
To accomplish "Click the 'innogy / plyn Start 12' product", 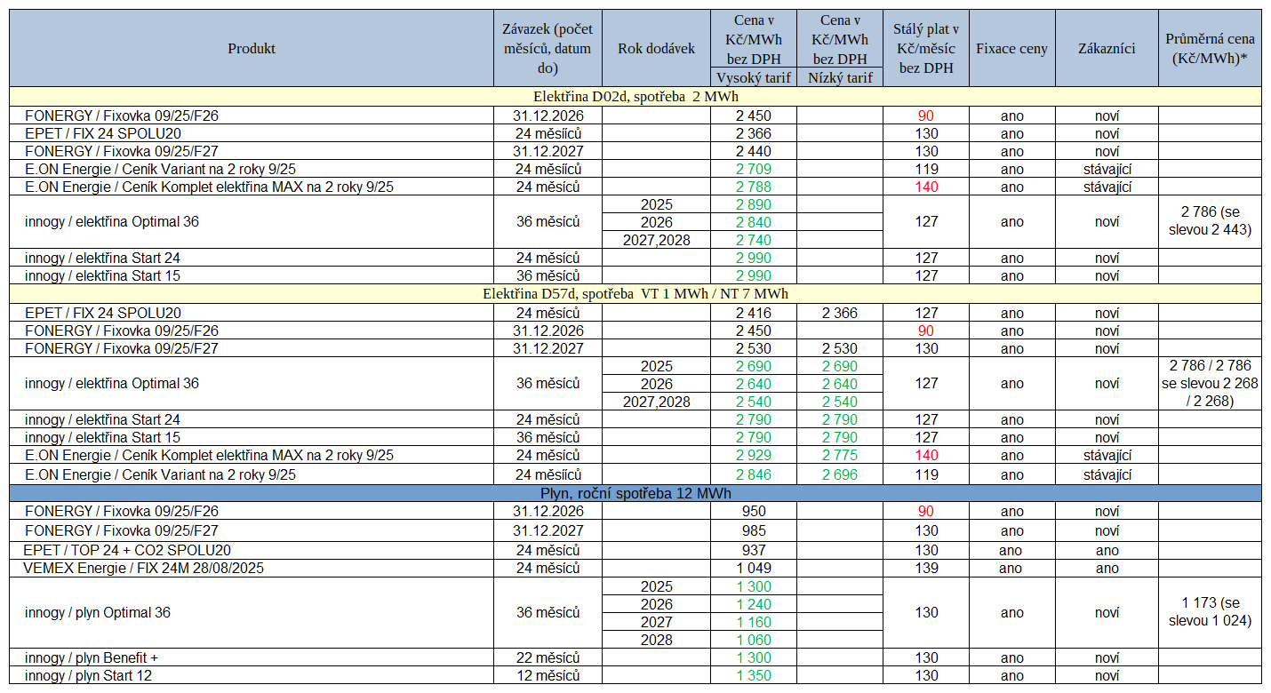I will 90,675.
